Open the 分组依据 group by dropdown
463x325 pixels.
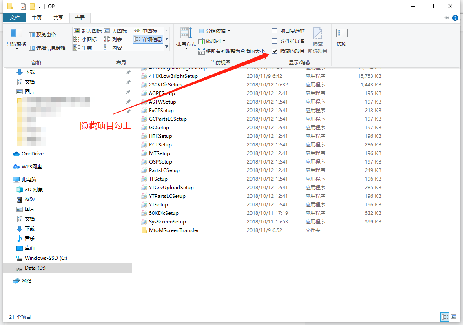pyautogui.click(x=214, y=31)
